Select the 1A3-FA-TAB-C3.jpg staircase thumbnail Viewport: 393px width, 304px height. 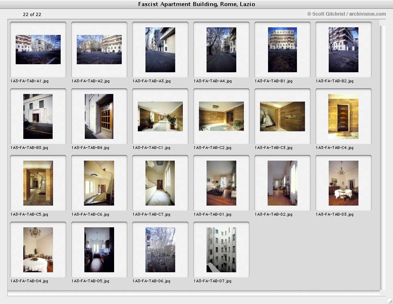[x=282, y=116]
